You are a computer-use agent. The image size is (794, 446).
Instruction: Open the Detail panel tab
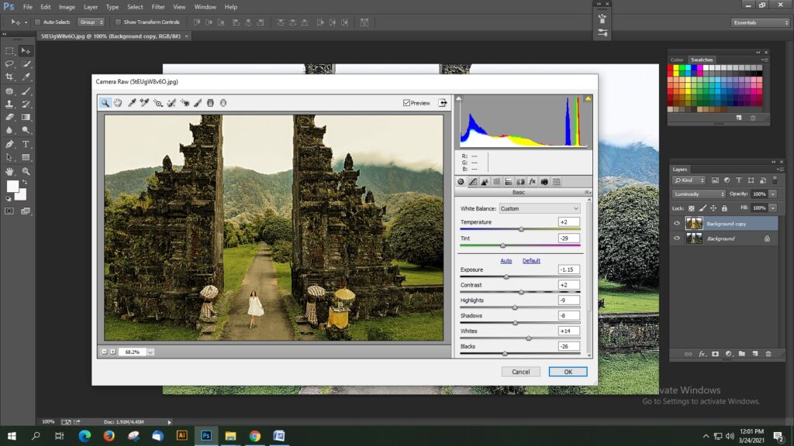(x=485, y=181)
